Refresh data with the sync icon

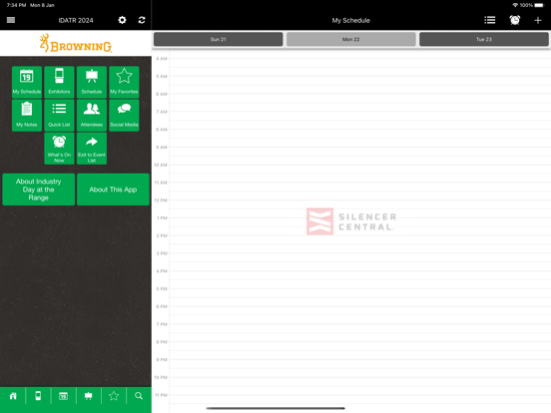pyautogui.click(x=142, y=20)
